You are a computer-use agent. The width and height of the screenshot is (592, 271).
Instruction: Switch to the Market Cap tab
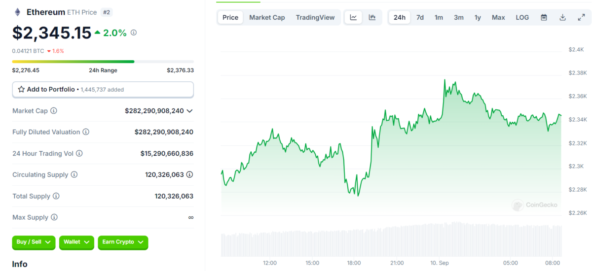coord(267,17)
